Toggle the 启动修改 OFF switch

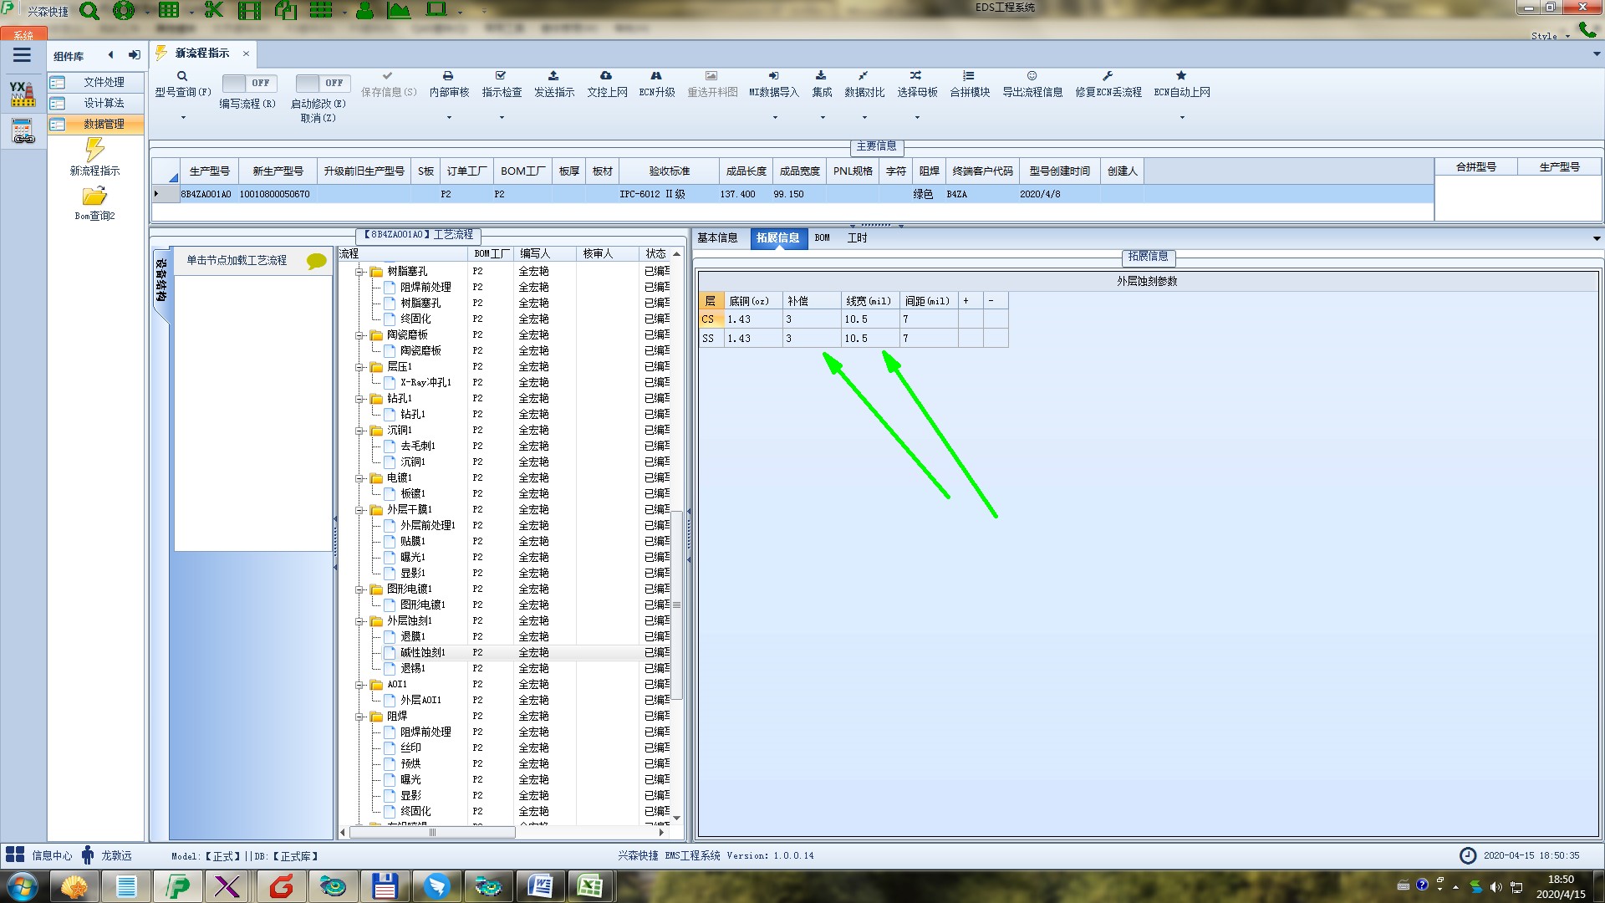(x=322, y=83)
